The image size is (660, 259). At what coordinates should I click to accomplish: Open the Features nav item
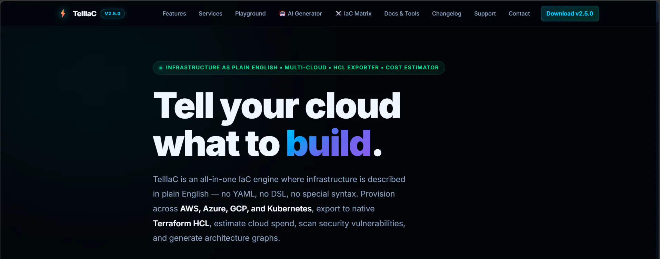coord(174,13)
